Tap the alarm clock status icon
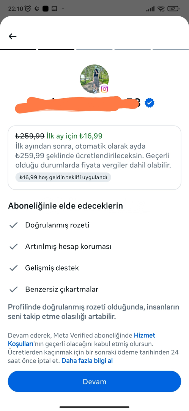The image size is (189, 411). point(28,9)
